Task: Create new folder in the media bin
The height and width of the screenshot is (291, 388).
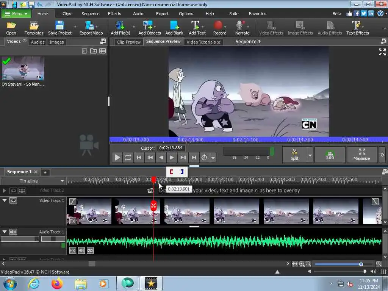Action: click(x=93, y=51)
